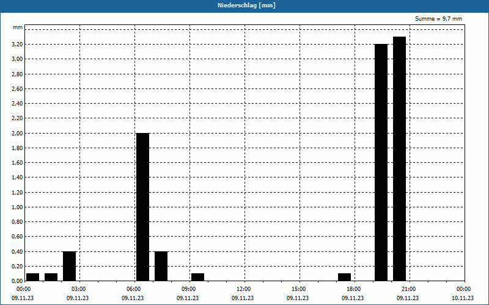Select the 3,20 mm bar before 21:00
Image resolution: width=489 pixels, height=305 pixels.
[x=381, y=162]
